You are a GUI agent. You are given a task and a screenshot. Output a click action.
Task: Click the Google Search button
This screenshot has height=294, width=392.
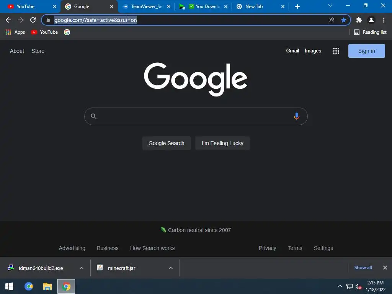click(167, 143)
